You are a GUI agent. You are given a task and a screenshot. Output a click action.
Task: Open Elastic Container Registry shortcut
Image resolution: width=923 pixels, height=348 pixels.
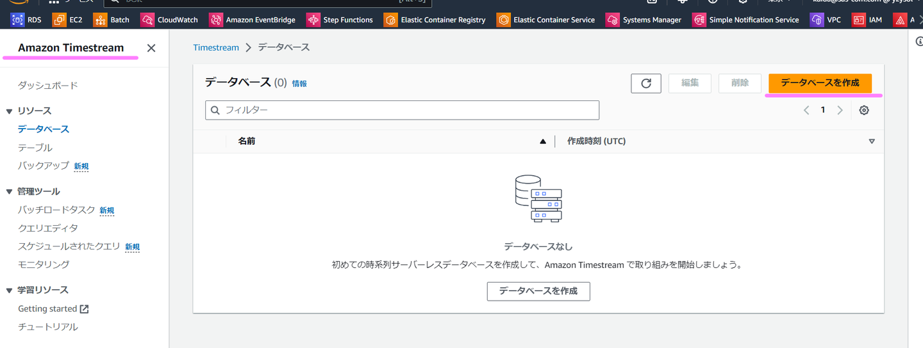[x=435, y=20]
